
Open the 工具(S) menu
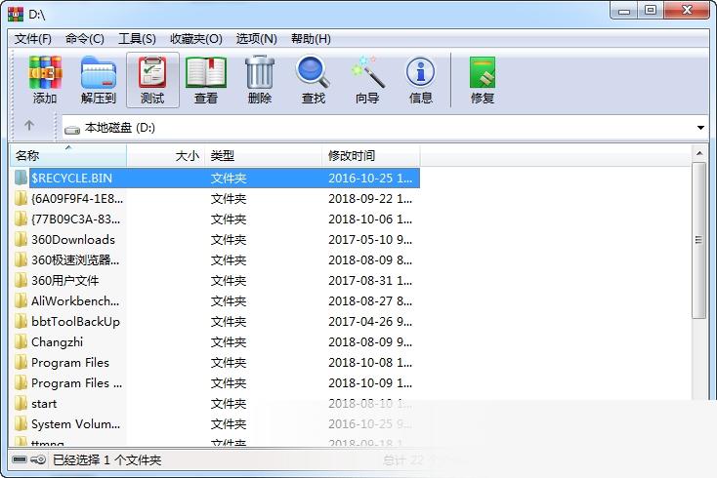137,39
